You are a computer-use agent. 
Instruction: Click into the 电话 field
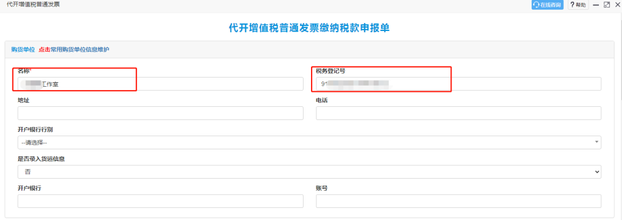tap(458, 113)
